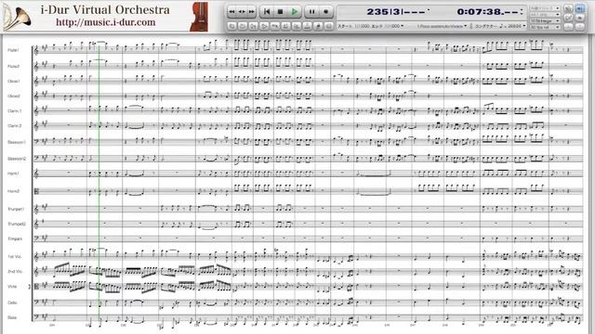Click the bottom-right icon in right-side icon grid
The image size is (595, 334).
[x=580, y=27]
